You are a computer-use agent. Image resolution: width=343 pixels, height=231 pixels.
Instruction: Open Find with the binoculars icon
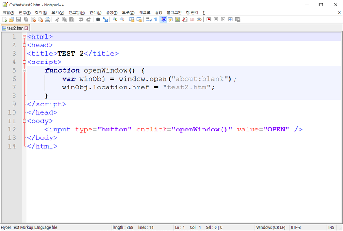click(x=98, y=19)
